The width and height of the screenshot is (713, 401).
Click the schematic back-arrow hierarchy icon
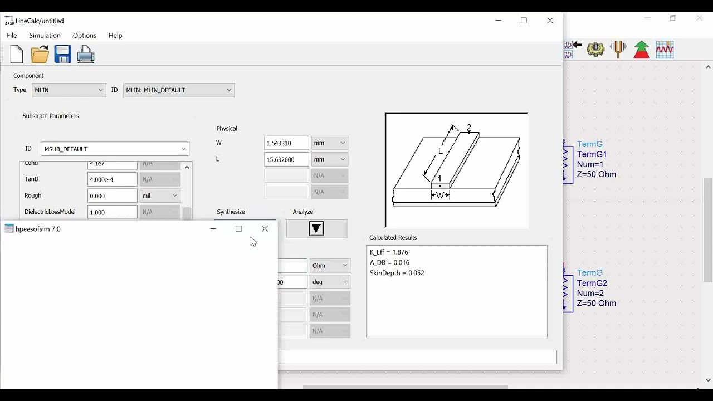point(573,49)
